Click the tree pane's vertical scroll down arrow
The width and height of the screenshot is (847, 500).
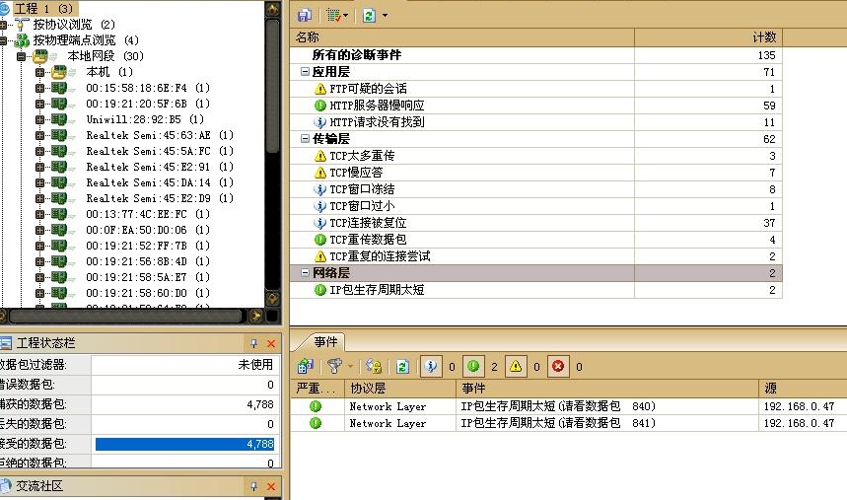273,299
